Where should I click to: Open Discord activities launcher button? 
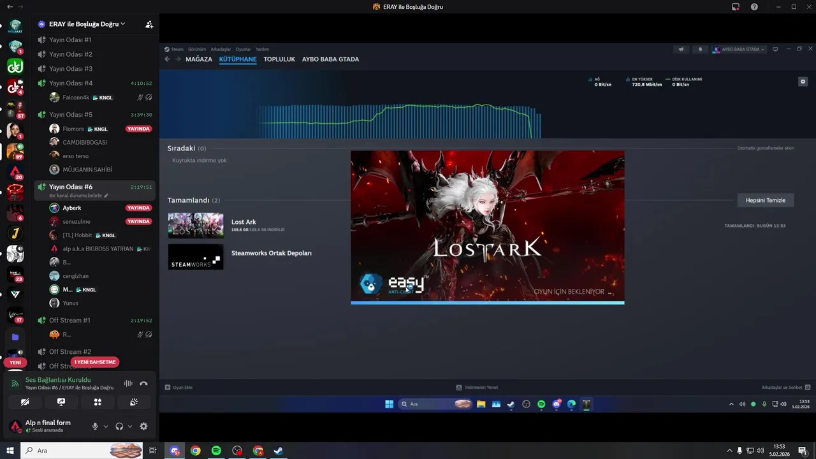tap(98, 402)
